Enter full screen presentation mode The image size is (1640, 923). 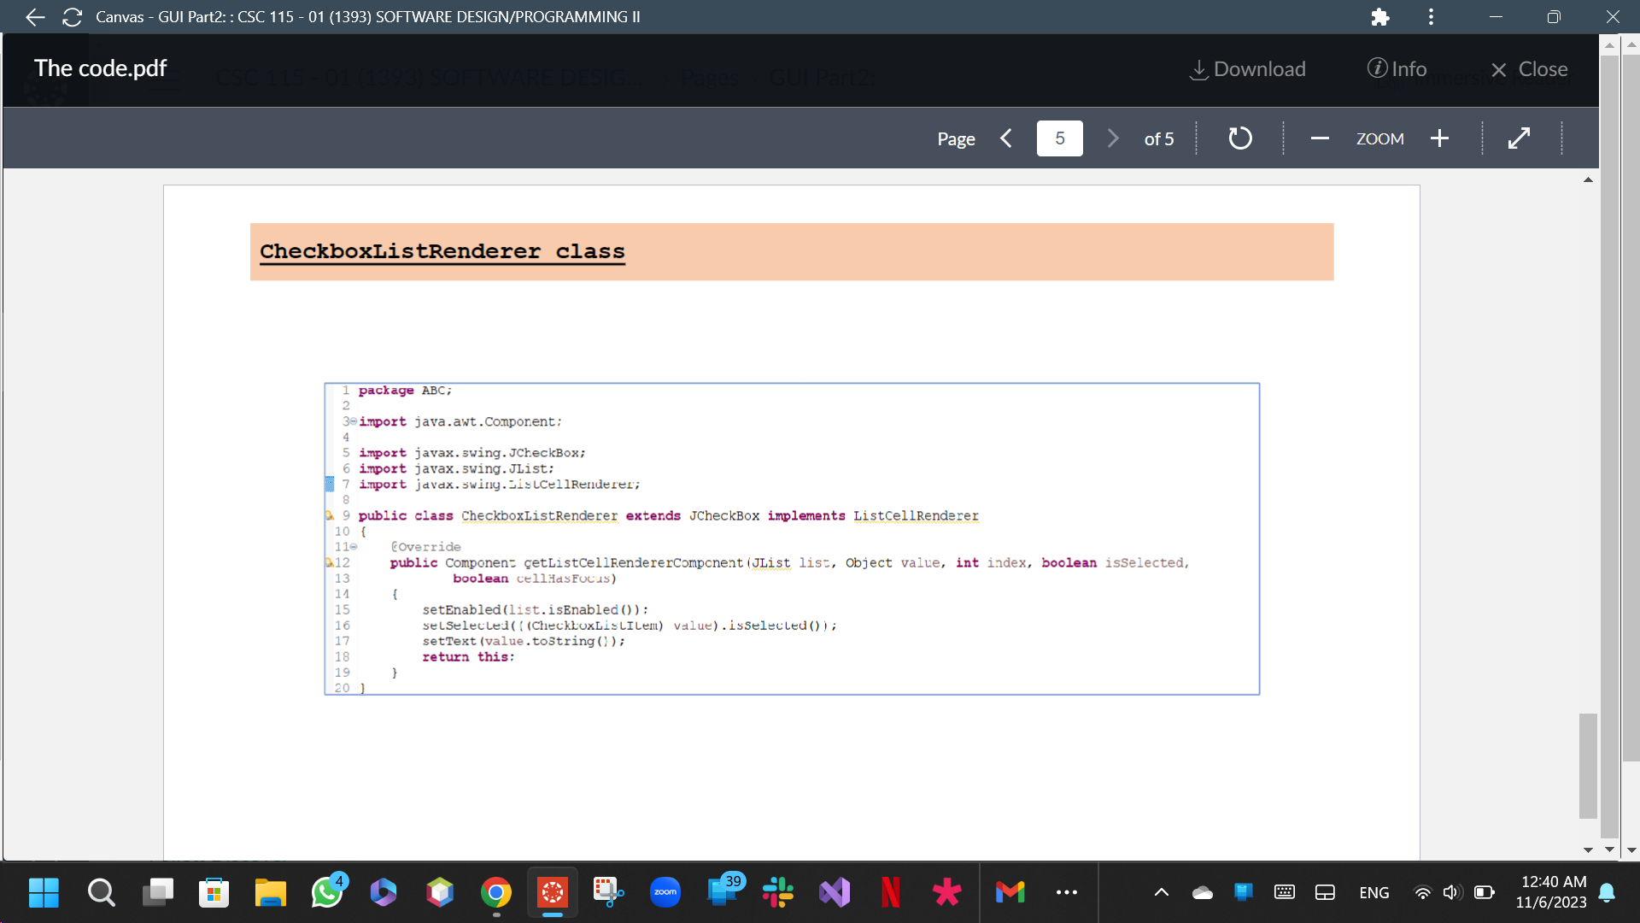coord(1520,138)
